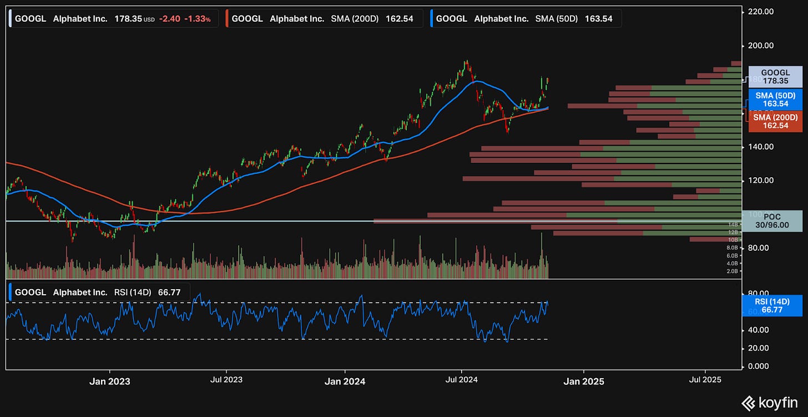Click the white color bar beside GOOGL legend
This screenshot has width=808, height=417.
(9, 18)
